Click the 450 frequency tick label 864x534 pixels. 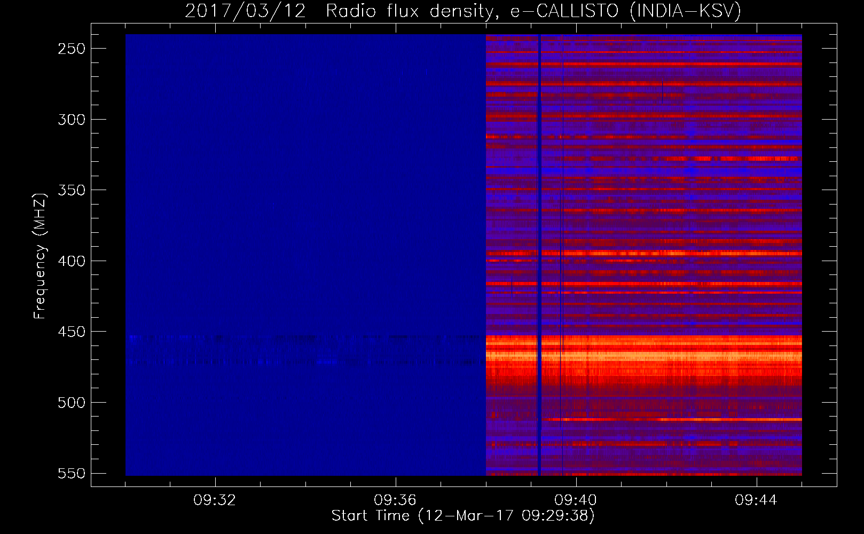click(x=72, y=332)
